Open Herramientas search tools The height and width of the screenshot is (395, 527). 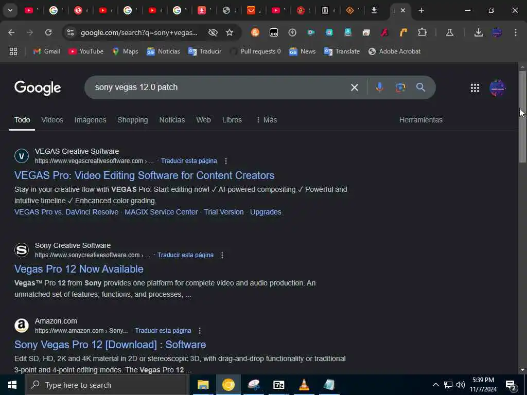tap(421, 120)
